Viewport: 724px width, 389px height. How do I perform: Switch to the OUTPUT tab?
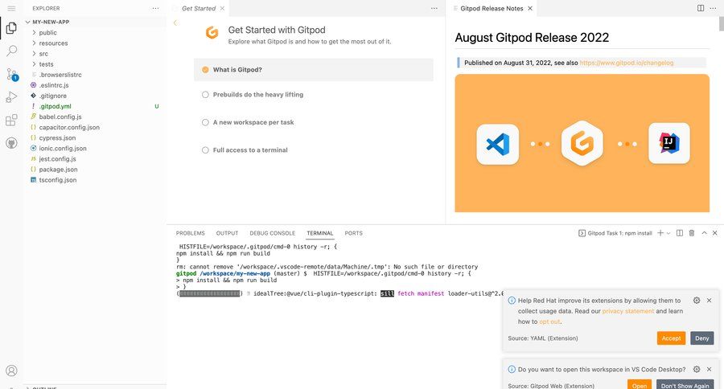[x=227, y=233]
